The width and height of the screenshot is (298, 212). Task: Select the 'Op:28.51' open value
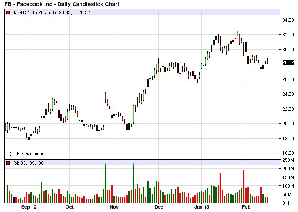21,12
